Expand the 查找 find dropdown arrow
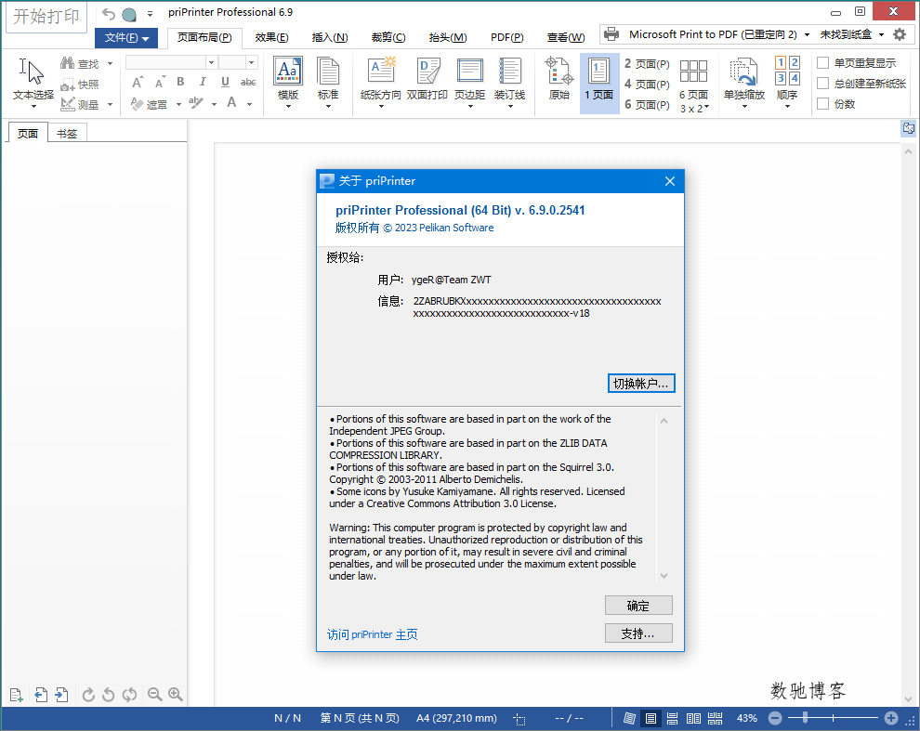Viewport: 920px width, 731px height. (x=110, y=63)
